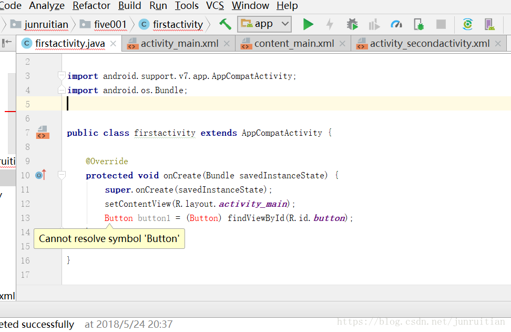Open the Tools menu
This screenshot has height=332, width=511.
(x=187, y=6)
